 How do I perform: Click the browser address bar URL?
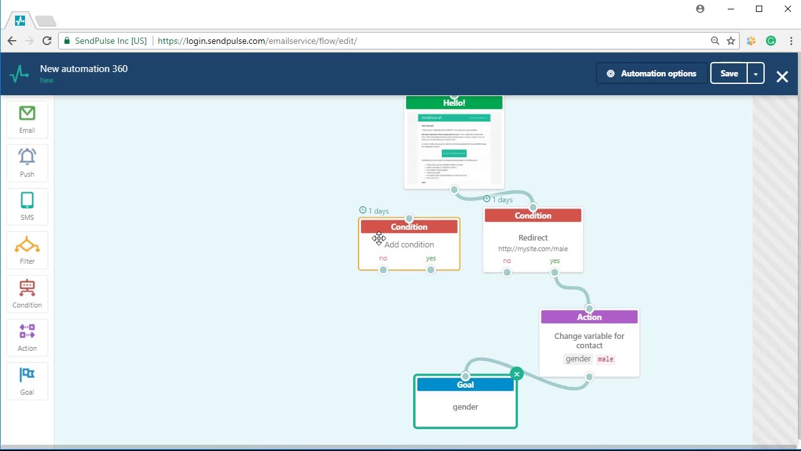(x=257, y=41)
